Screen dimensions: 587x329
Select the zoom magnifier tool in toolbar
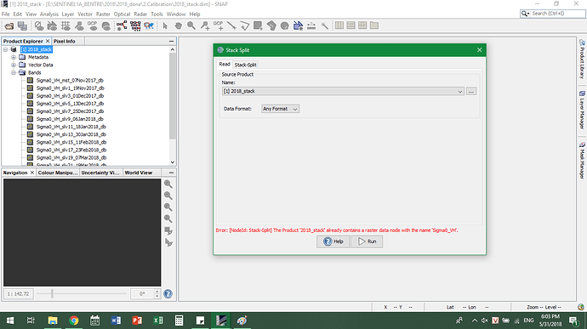pos(191,26)
